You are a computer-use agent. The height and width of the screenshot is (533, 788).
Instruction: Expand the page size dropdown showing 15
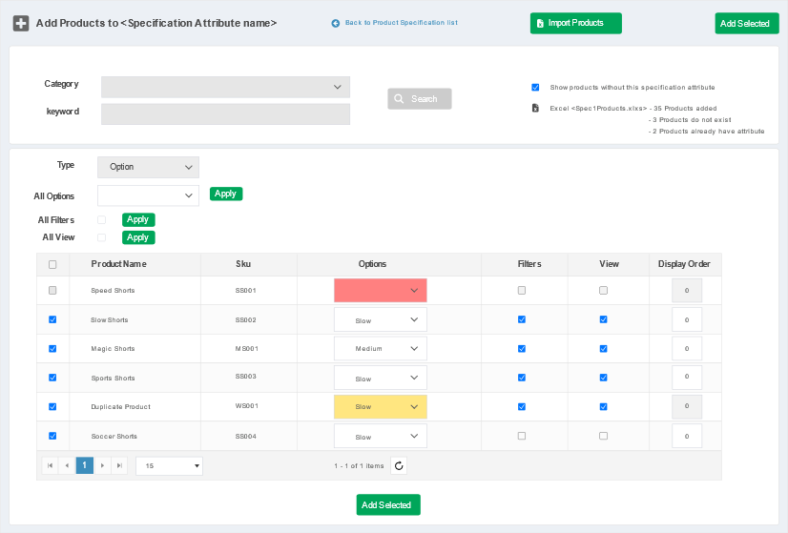pos(169,466)
